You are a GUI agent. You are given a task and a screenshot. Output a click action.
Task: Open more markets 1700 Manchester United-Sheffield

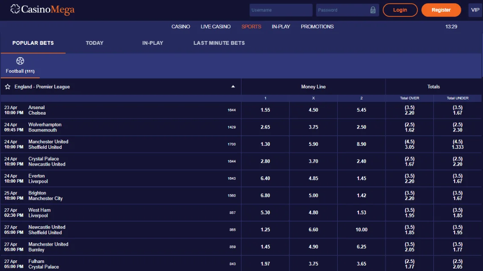pyautogui.click(x=232, y=144)
